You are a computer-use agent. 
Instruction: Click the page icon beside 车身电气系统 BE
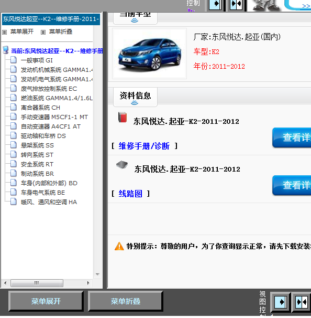click(14, 192)
